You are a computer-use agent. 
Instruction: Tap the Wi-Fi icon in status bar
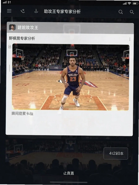[129, 3]
